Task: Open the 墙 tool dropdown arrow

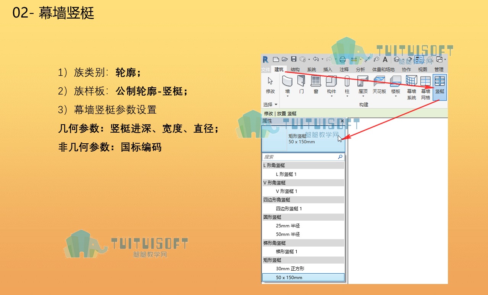Action: tap(288, 96)
